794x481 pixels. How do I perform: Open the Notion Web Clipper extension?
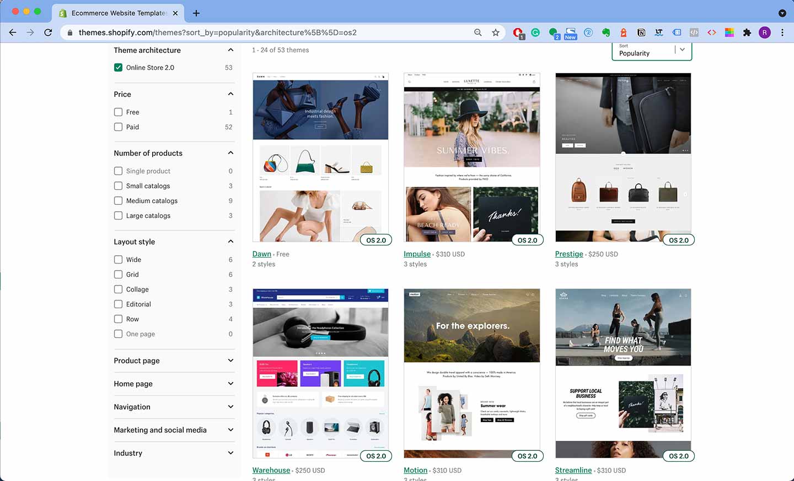pyautogui.click(x=641, y=32)
